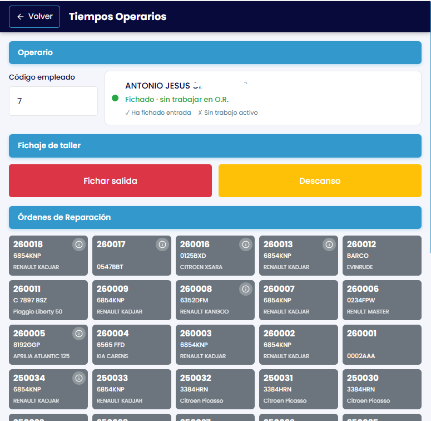Open order 260001 plate 0002AAA

[382, 345]
